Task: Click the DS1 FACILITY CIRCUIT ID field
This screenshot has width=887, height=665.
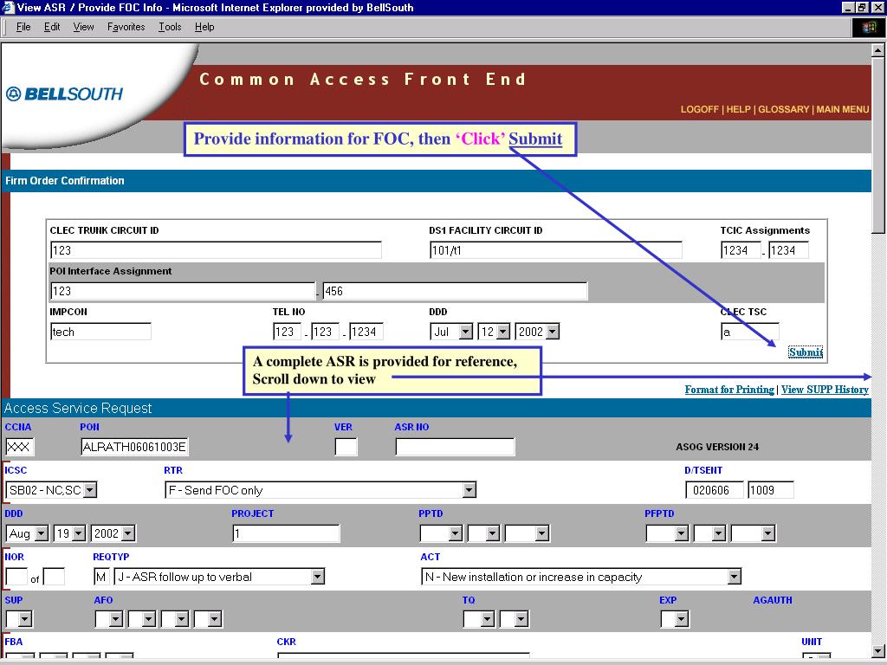Action: click(555, 250)
